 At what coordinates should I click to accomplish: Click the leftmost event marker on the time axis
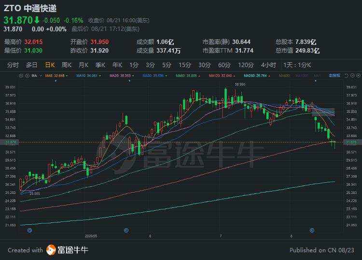29,230
